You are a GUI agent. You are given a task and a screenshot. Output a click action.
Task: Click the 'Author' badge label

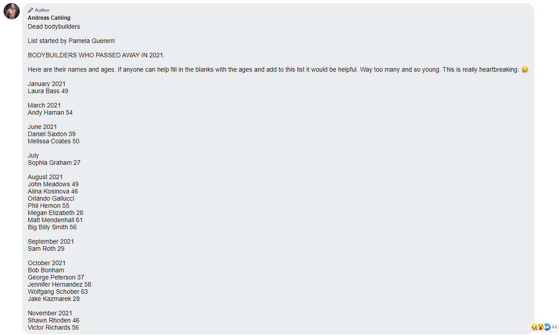click(42, 10)
